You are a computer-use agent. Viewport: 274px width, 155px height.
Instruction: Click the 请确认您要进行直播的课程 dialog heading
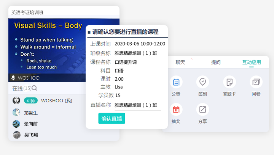pos(125,32)
